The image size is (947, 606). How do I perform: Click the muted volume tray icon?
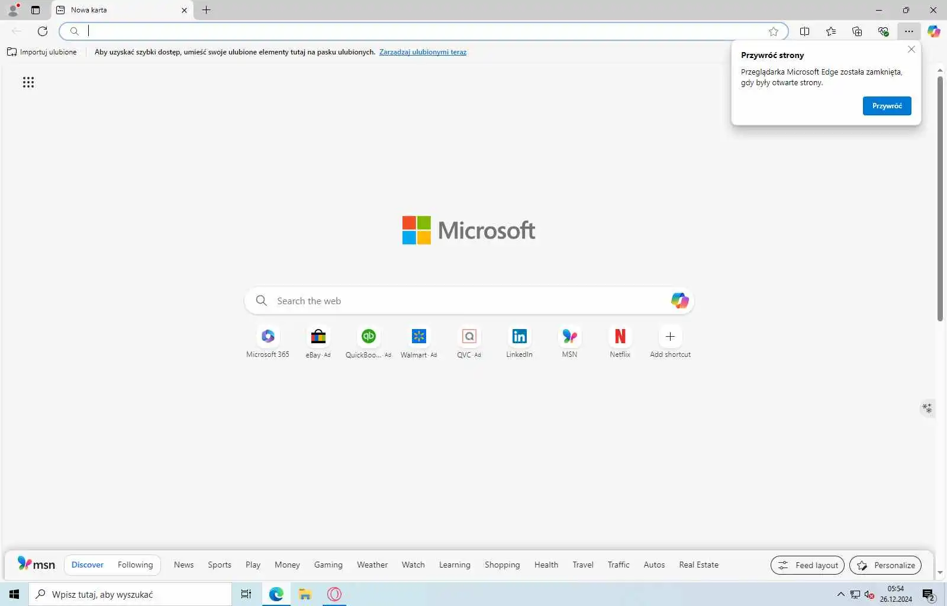pos(869,594)
